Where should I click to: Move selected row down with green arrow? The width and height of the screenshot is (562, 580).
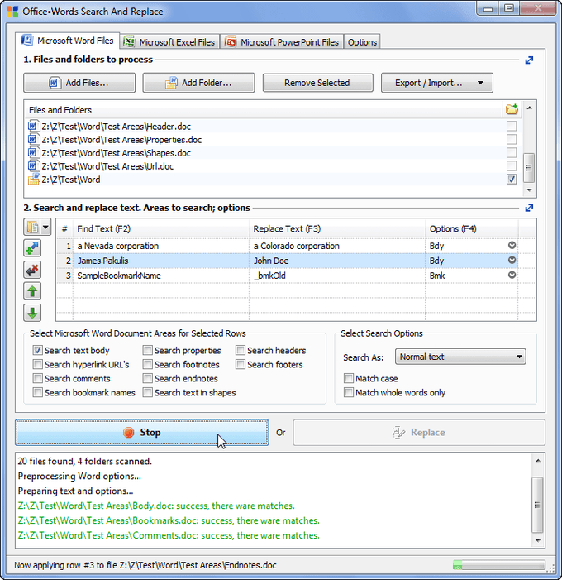(32, 313)
